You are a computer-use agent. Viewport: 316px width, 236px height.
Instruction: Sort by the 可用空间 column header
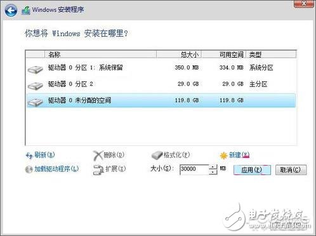point(224,55)
